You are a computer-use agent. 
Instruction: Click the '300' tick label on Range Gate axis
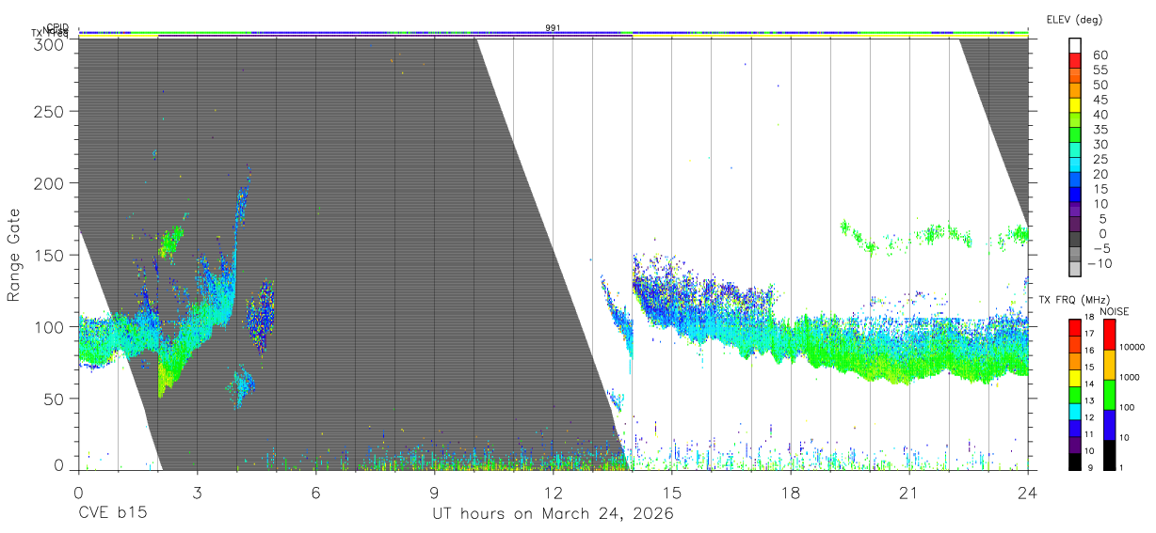(x=49, y=43)
